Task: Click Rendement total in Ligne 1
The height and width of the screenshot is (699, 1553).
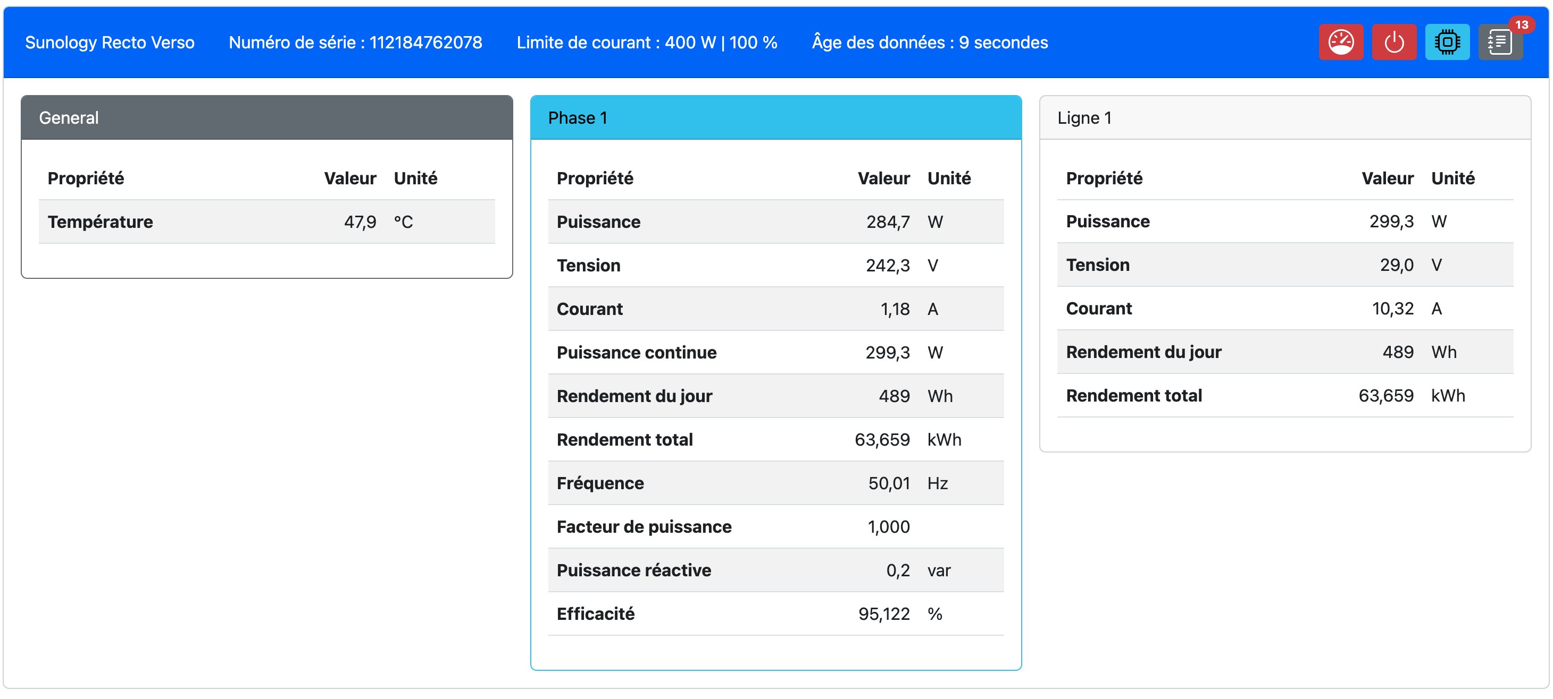Action: [x=1134, y=395]
